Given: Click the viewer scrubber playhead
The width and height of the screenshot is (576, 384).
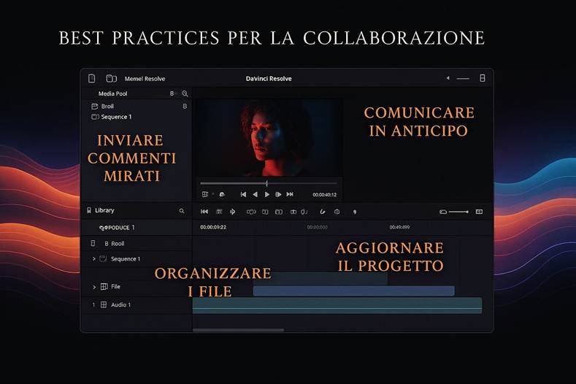Looking at the screenshot, I should [266, 183].
